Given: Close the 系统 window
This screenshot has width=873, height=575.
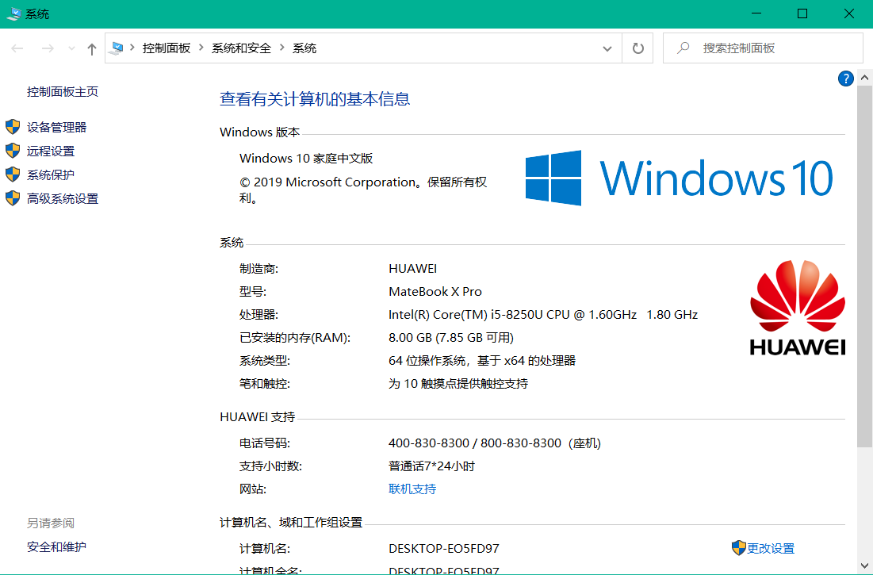Looking at the screenshot, I should 849,14.
